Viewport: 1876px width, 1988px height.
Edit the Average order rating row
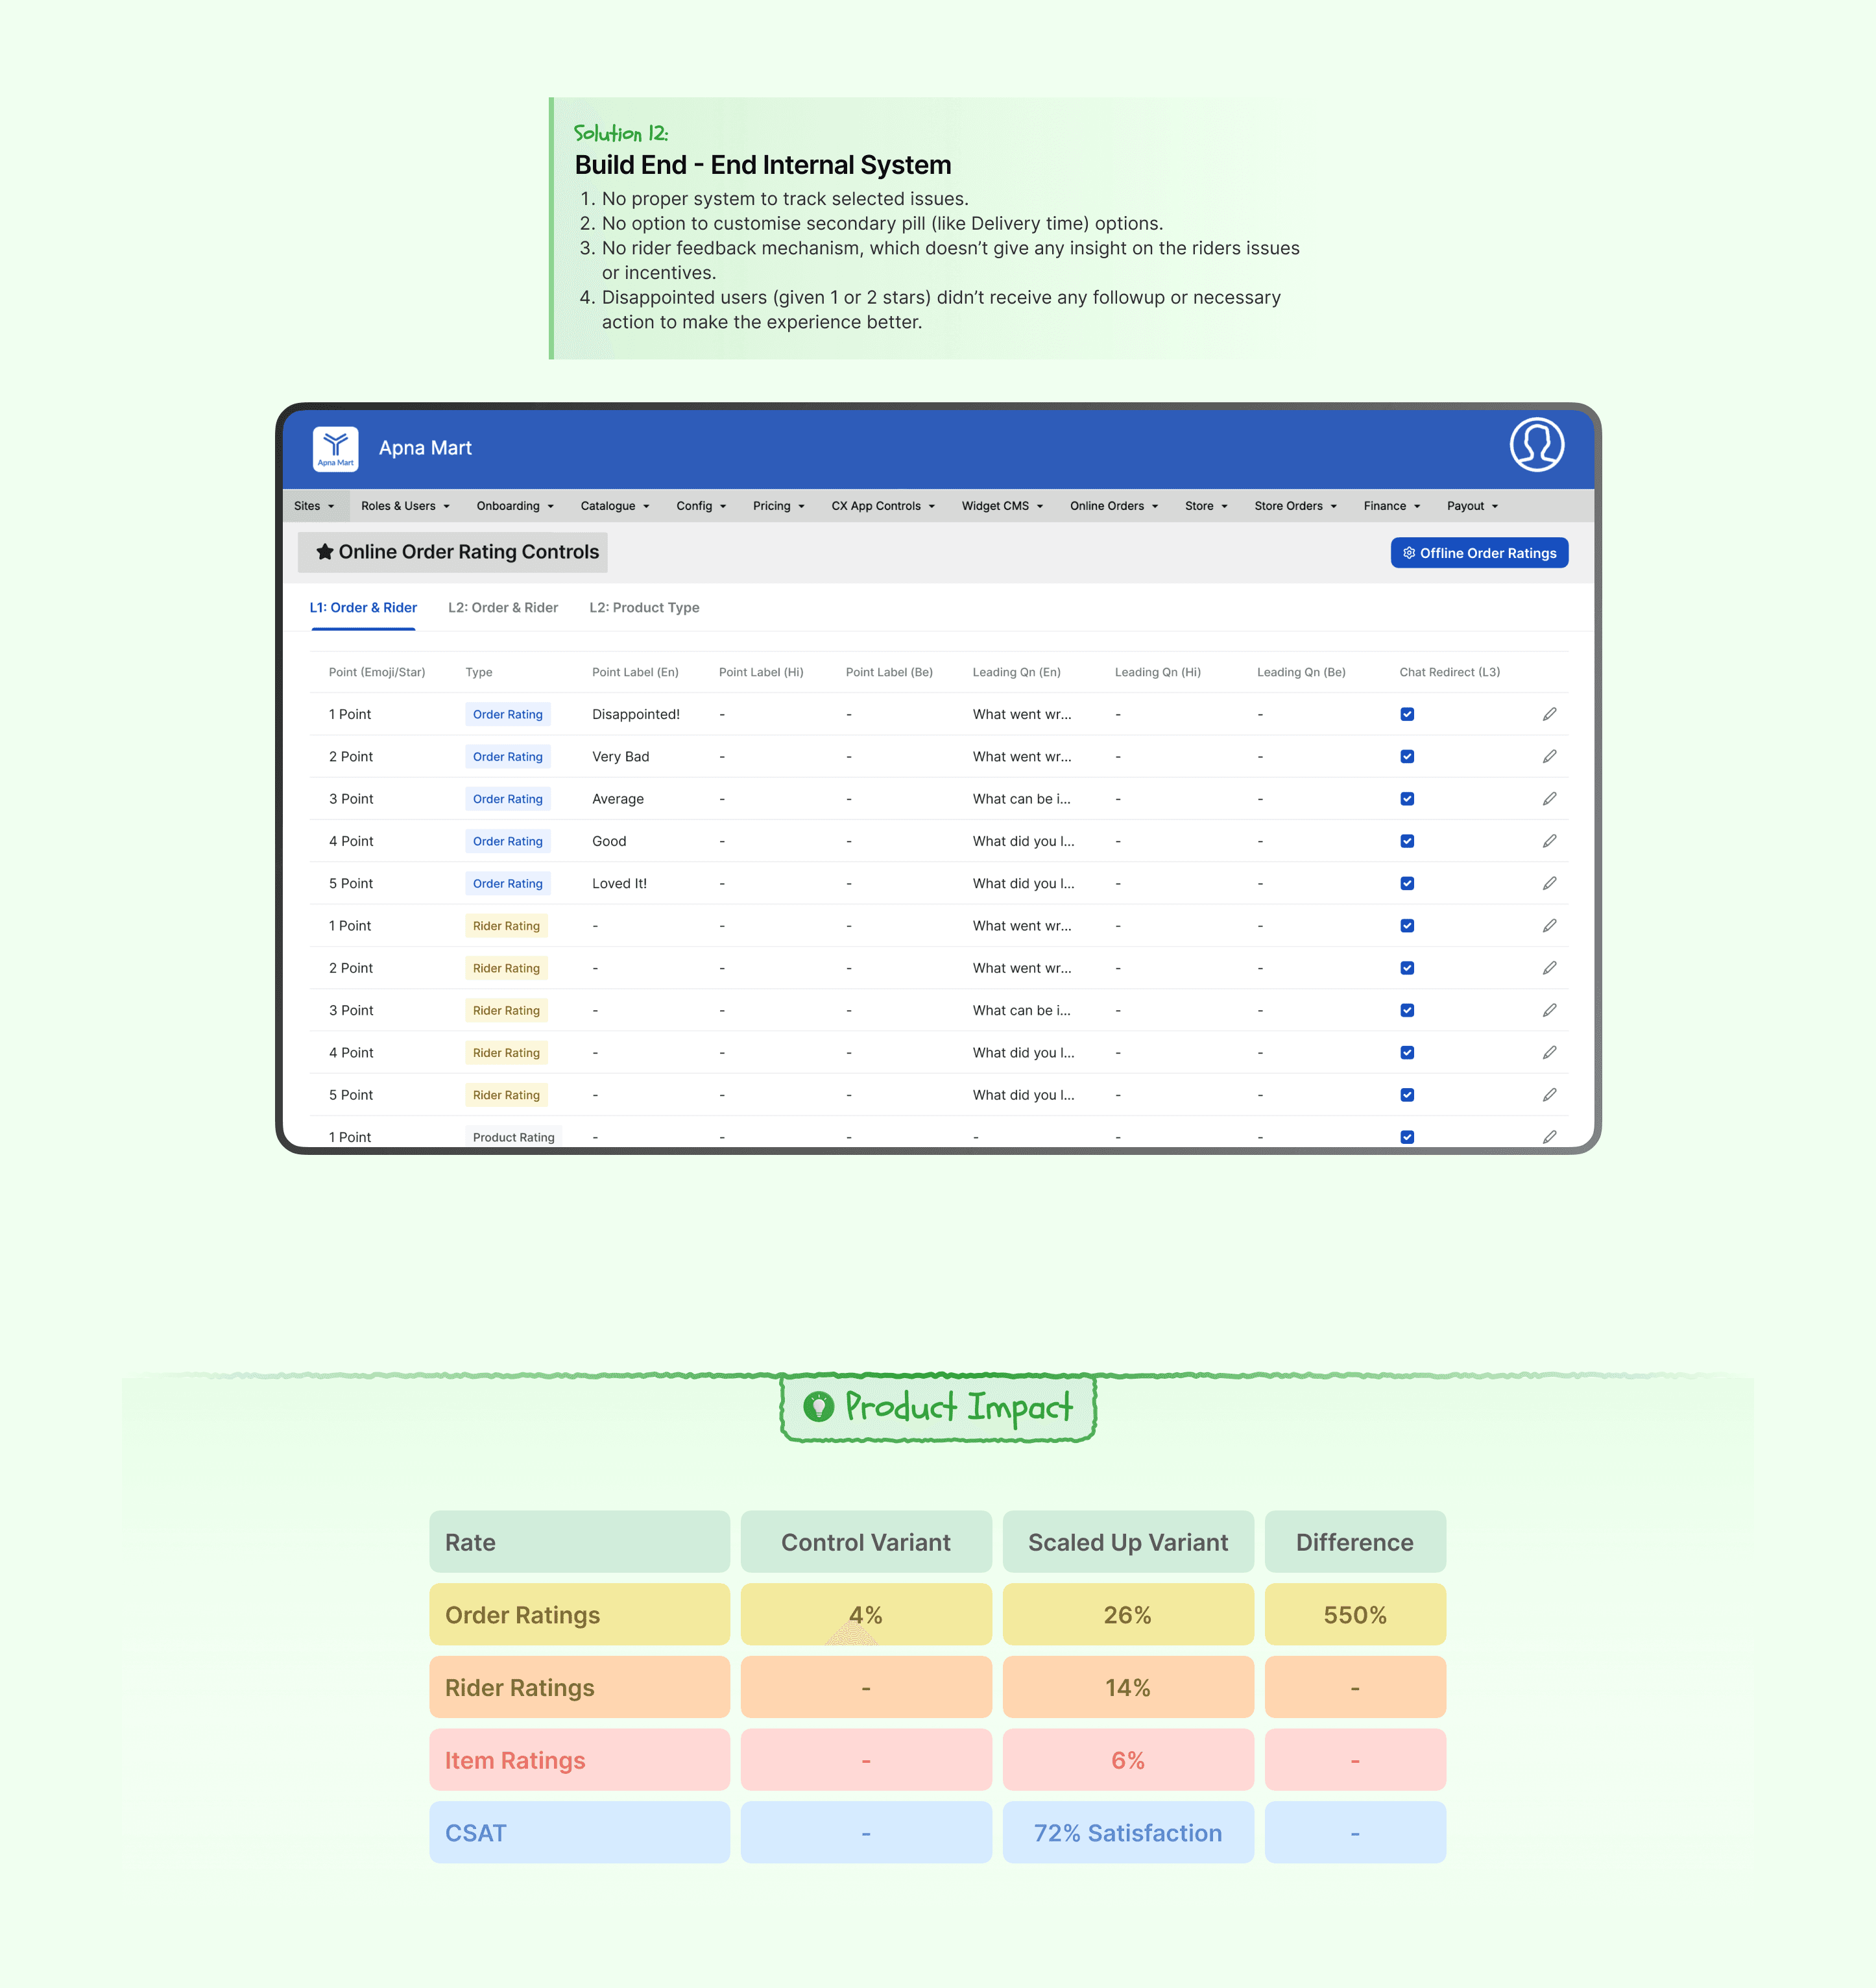(1549, 799)
